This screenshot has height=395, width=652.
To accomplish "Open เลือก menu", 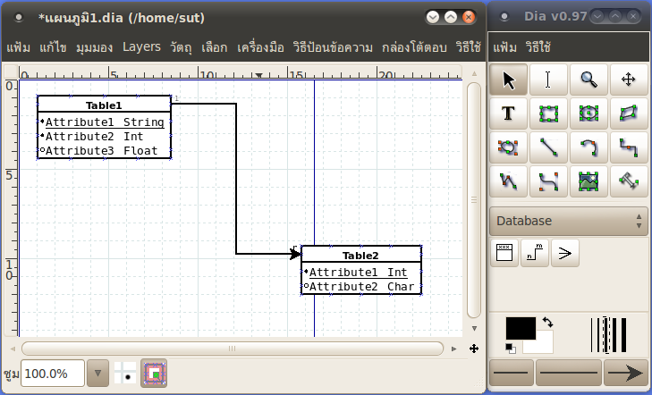I will pos(214,47).
